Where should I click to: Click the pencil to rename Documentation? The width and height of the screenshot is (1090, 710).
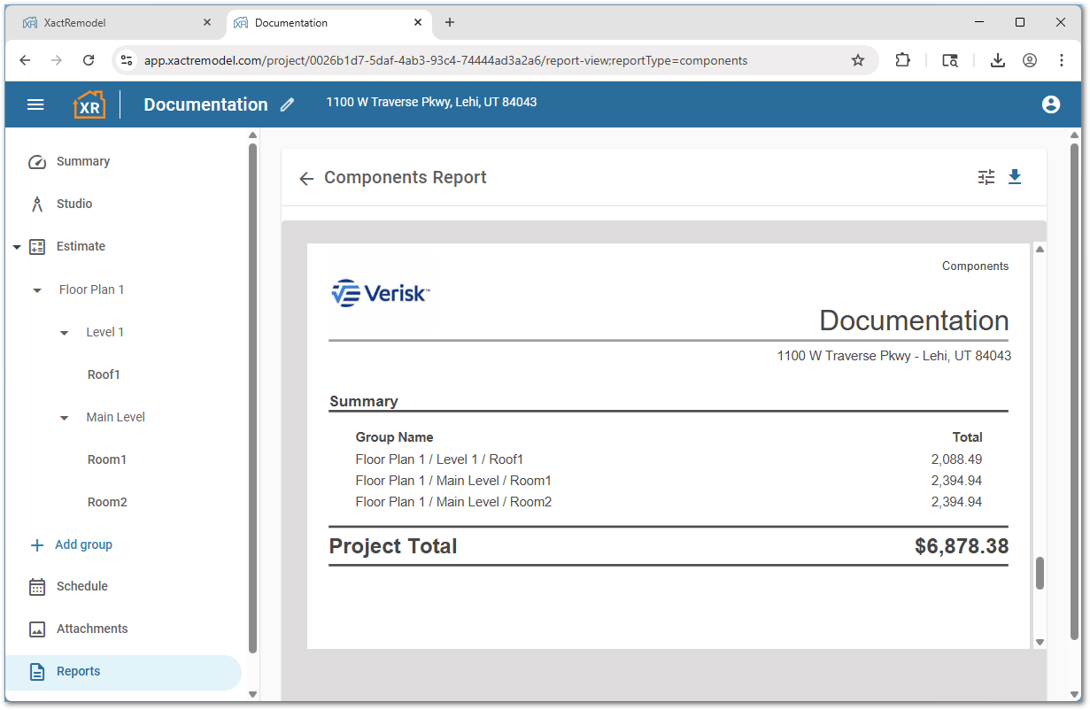pyautogui.click(x=287, y=104)
